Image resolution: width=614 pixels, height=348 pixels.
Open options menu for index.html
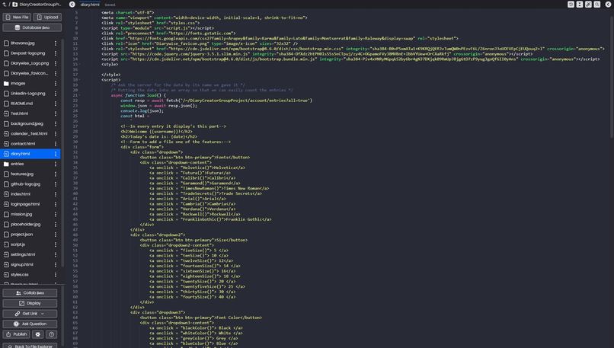tap(56, 194)
